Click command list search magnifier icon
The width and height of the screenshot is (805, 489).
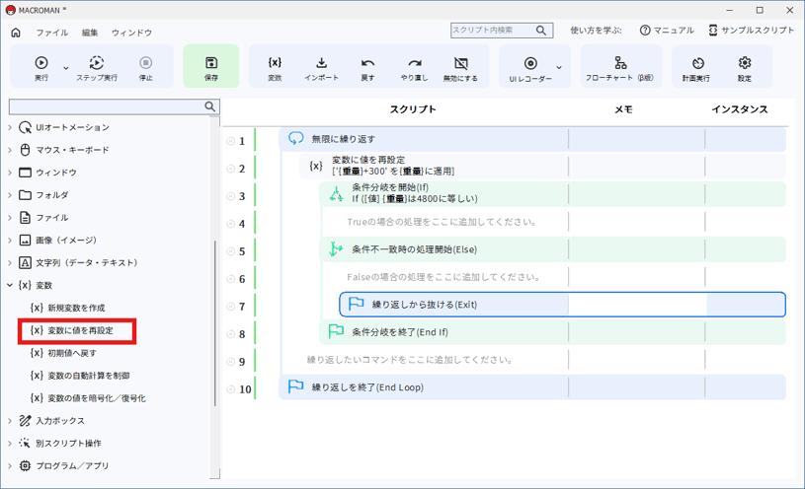210,106
